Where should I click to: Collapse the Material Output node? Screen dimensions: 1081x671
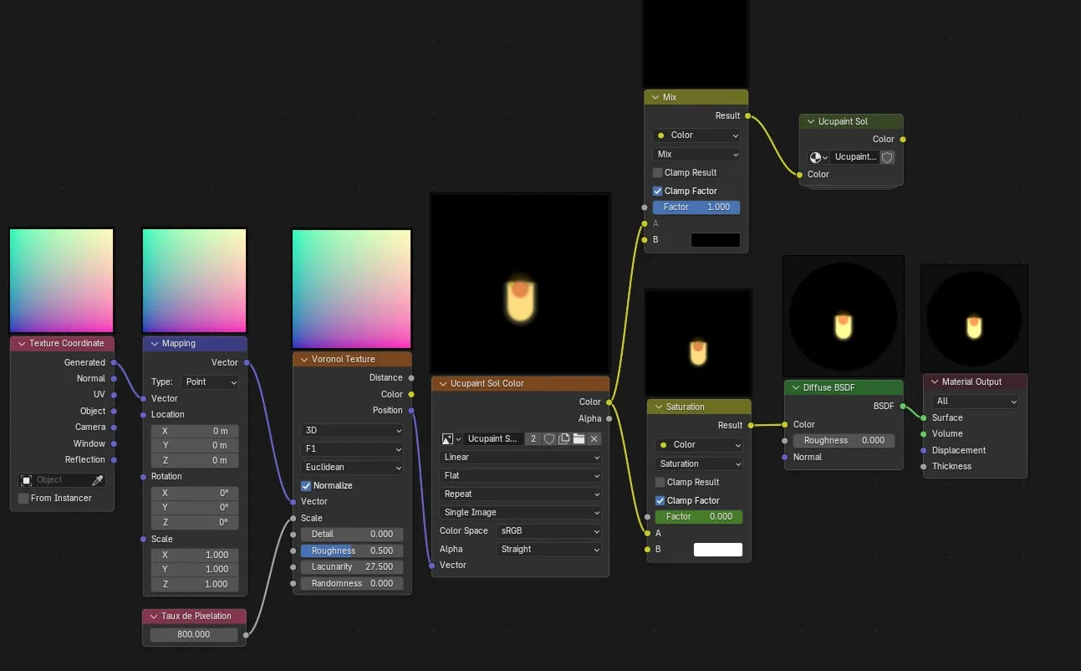click(x=935, y=382)
